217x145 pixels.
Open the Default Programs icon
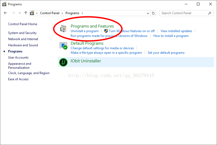coord(63,46)
